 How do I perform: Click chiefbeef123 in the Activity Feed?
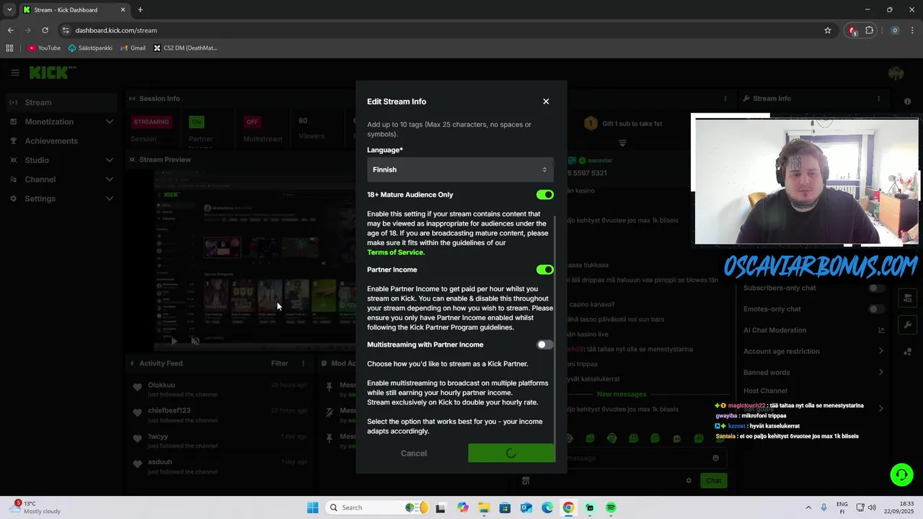169,411
